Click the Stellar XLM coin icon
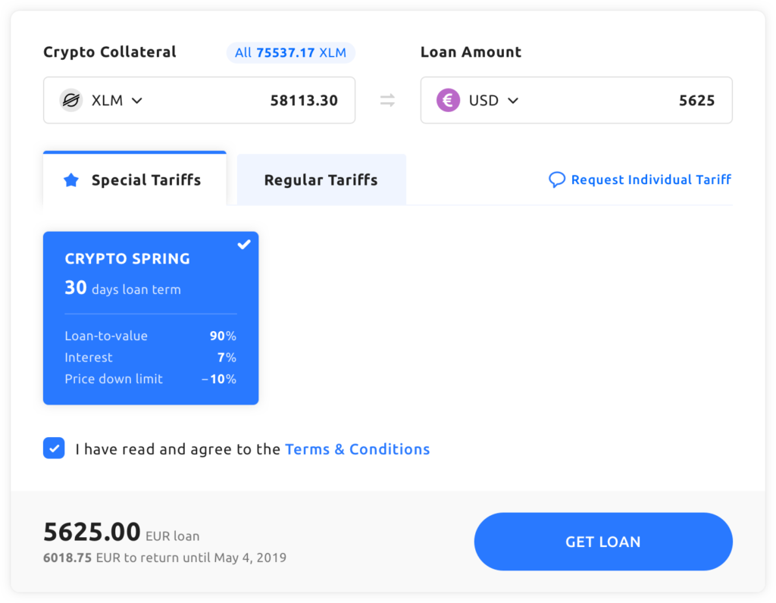Viewport: 776px width, 603px height. (x=71, y=100)
